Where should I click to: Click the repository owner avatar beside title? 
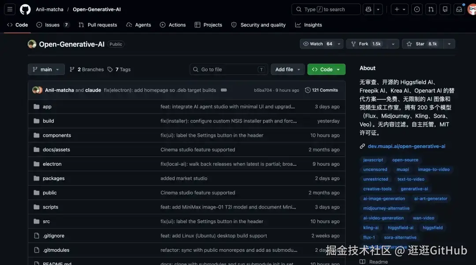(32, 44)
